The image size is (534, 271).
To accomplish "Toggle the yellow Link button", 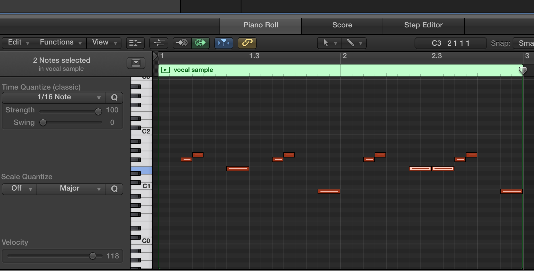I will [x=247, y=43].
